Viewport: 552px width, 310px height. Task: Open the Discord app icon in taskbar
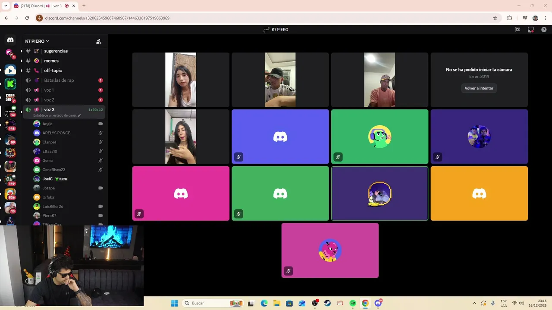pyautogui.click(x=378, y=303)
